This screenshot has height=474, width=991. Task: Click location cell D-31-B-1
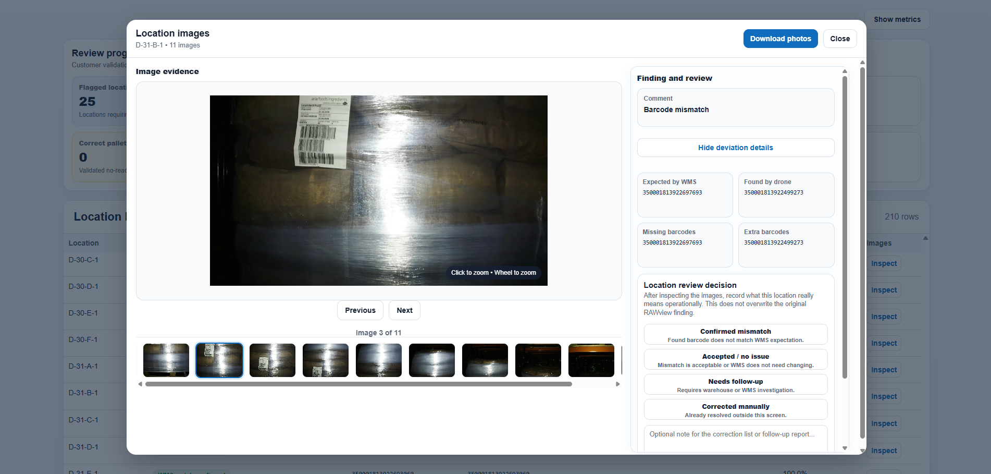click(83, 393)
